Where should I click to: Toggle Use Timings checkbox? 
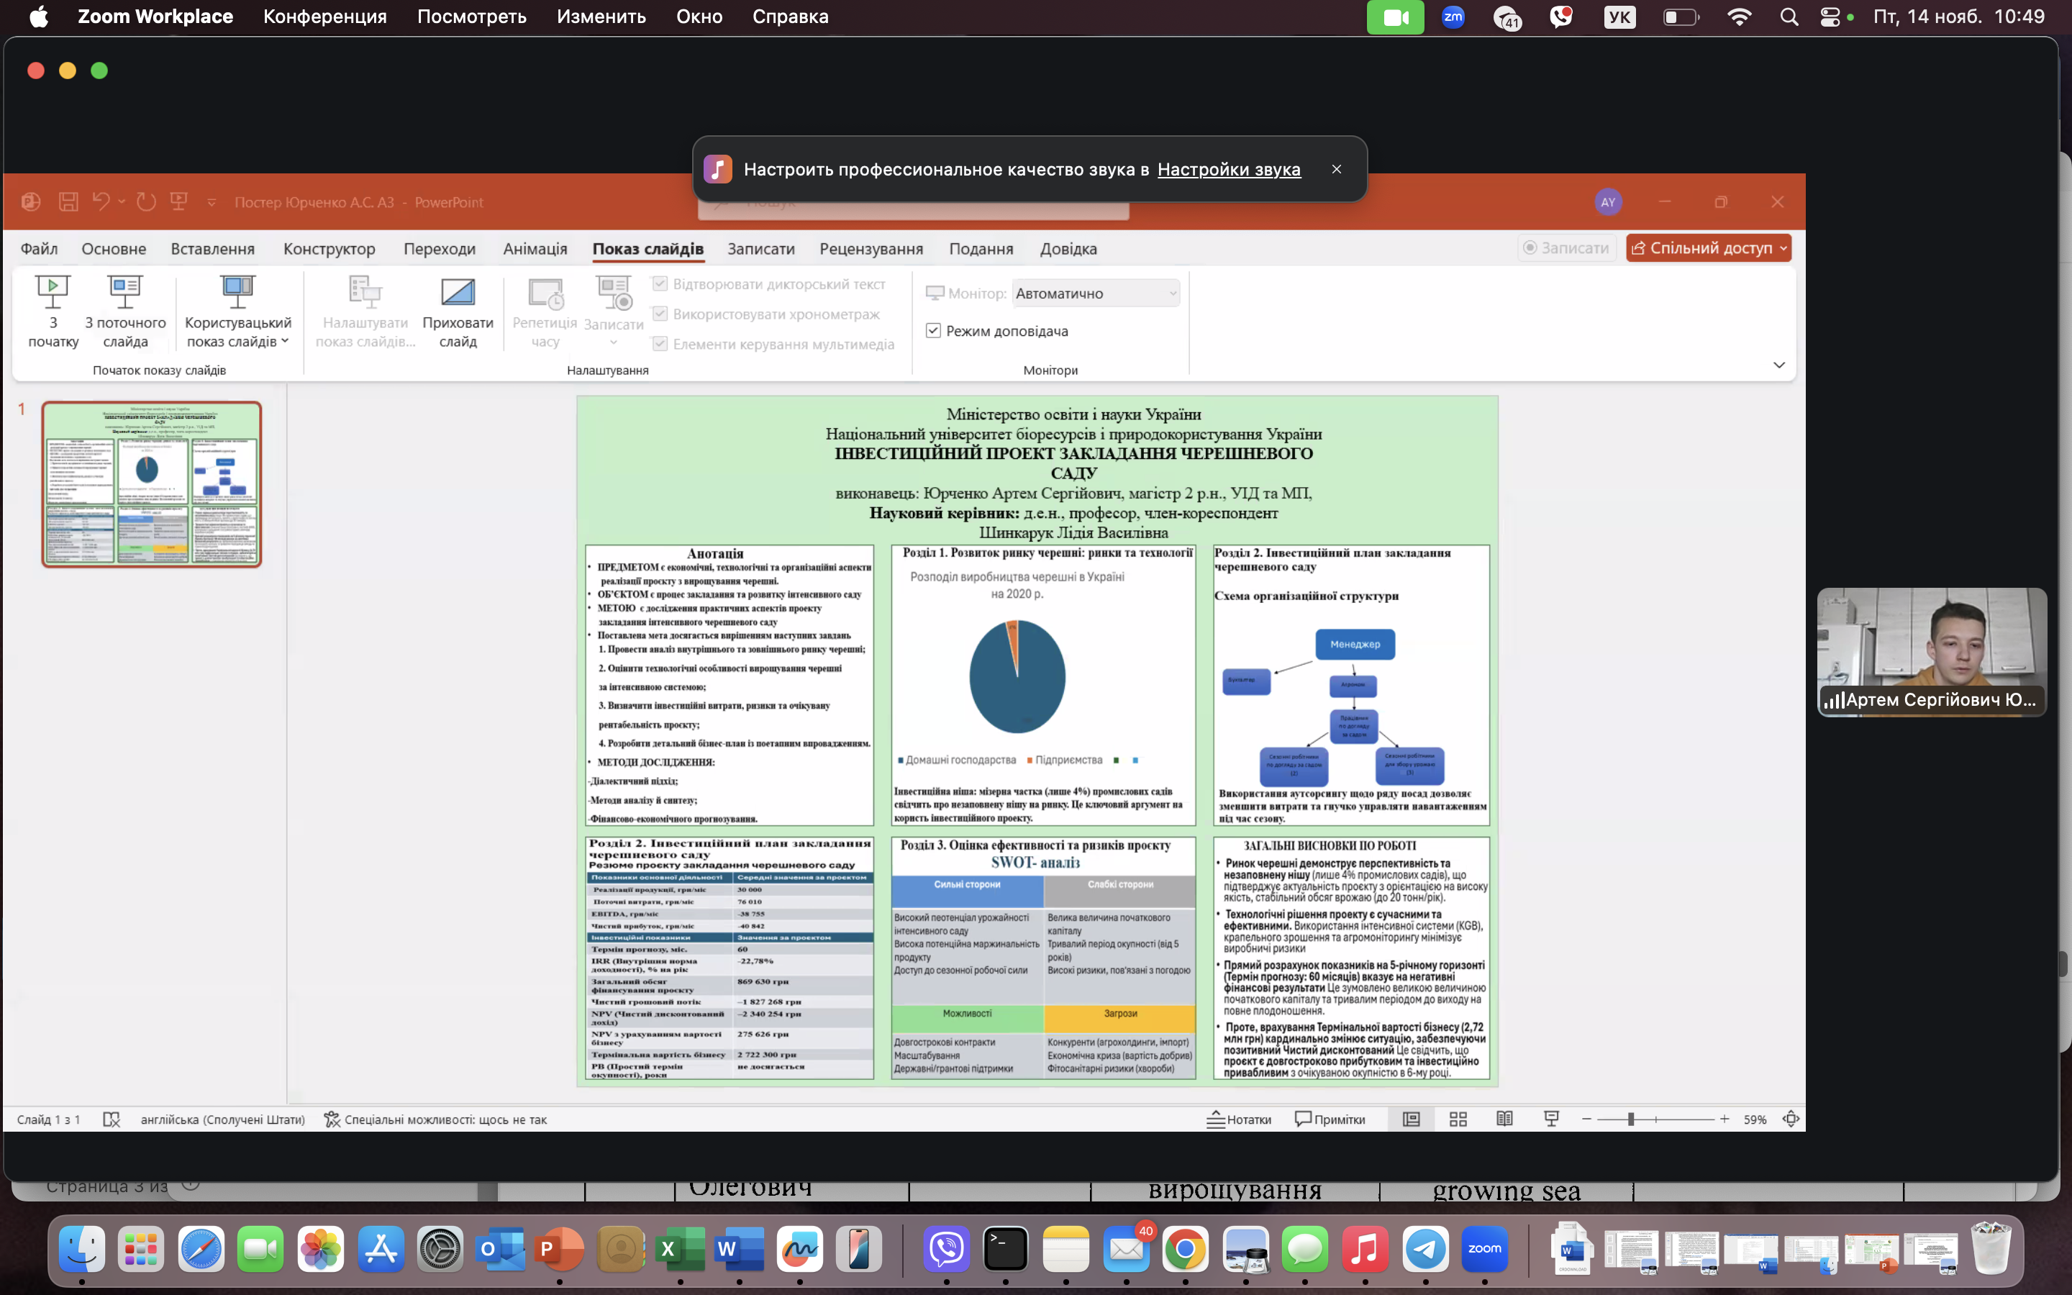pos(660,314)
